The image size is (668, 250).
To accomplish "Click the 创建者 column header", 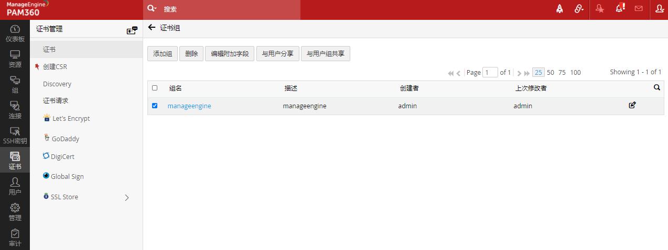I will [x=410, y=88].
